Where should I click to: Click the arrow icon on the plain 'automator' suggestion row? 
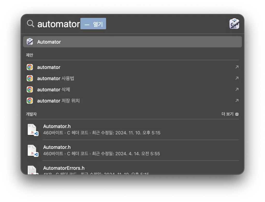click(x=237, y=67)
